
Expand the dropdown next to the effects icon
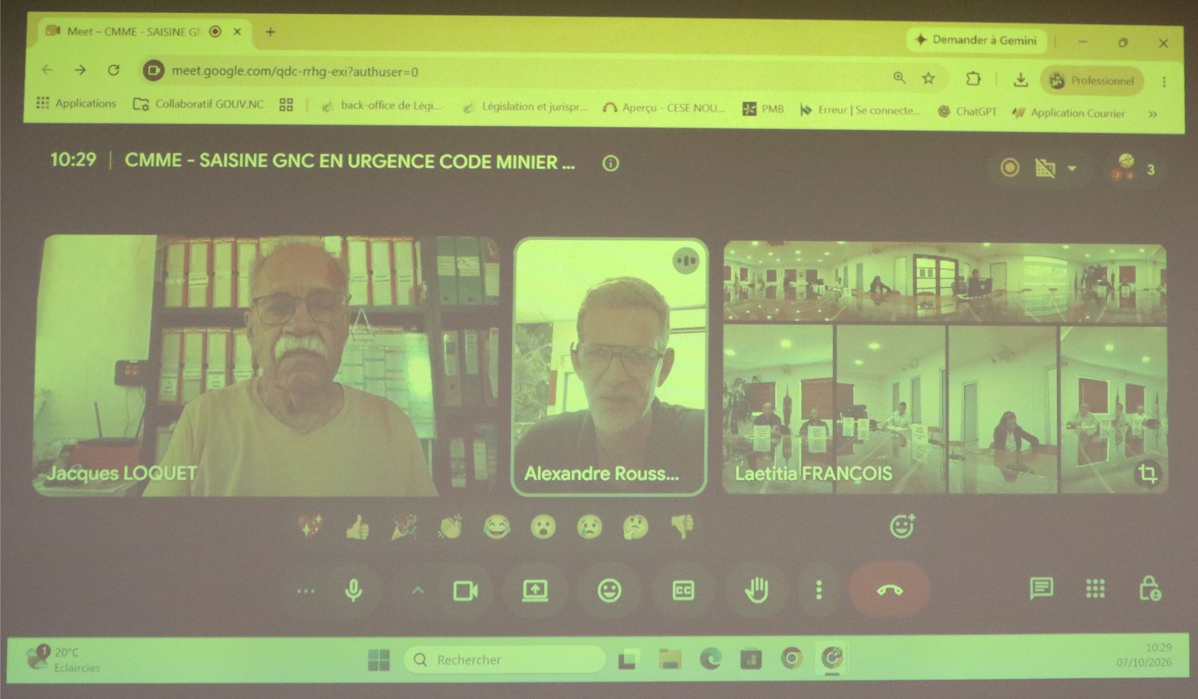pyautogui.click(x=1072, y=169)
